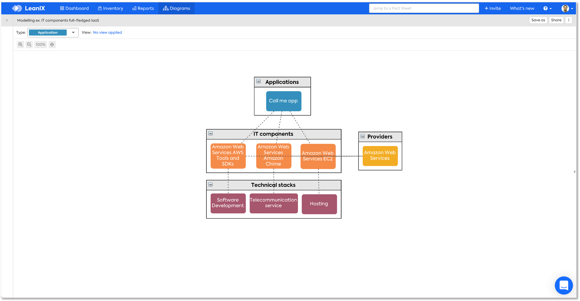The height and width of the screenshot is (301, 580).
Task: Click the Jump to a Fact Sheet search field
Action: [x=424, y=8]
